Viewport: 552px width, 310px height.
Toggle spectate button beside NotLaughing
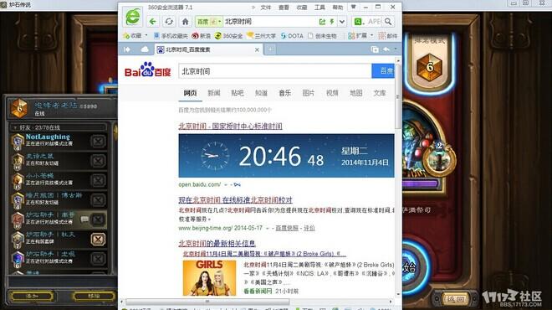click(x=98, y=141)
